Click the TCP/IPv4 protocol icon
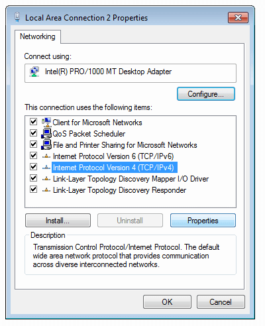Screen dimensions: 265x326 tap(46, 168)
